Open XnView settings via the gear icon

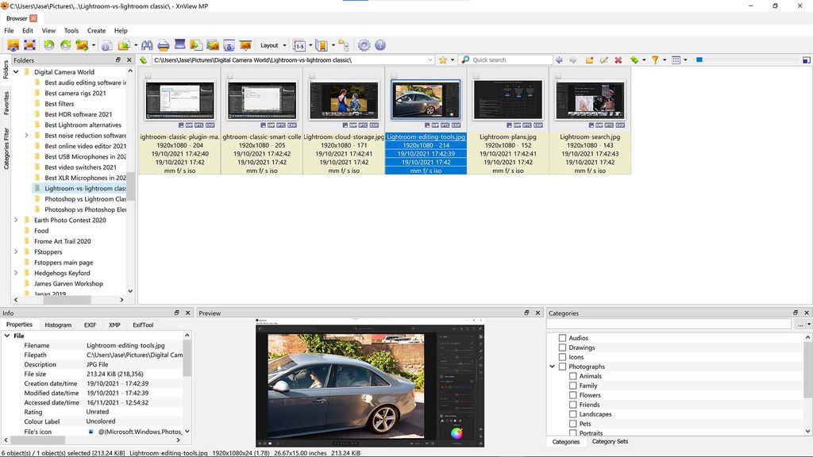364,45
